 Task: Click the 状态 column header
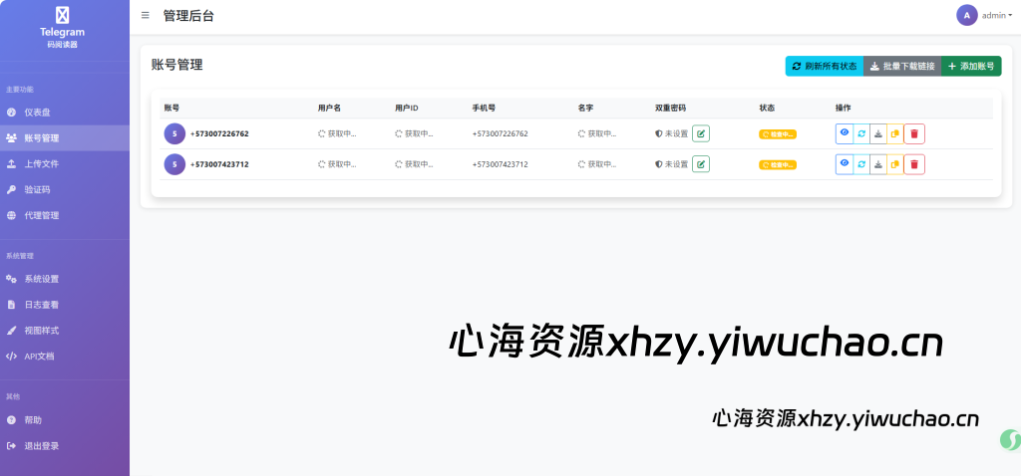tap(767, 108)
